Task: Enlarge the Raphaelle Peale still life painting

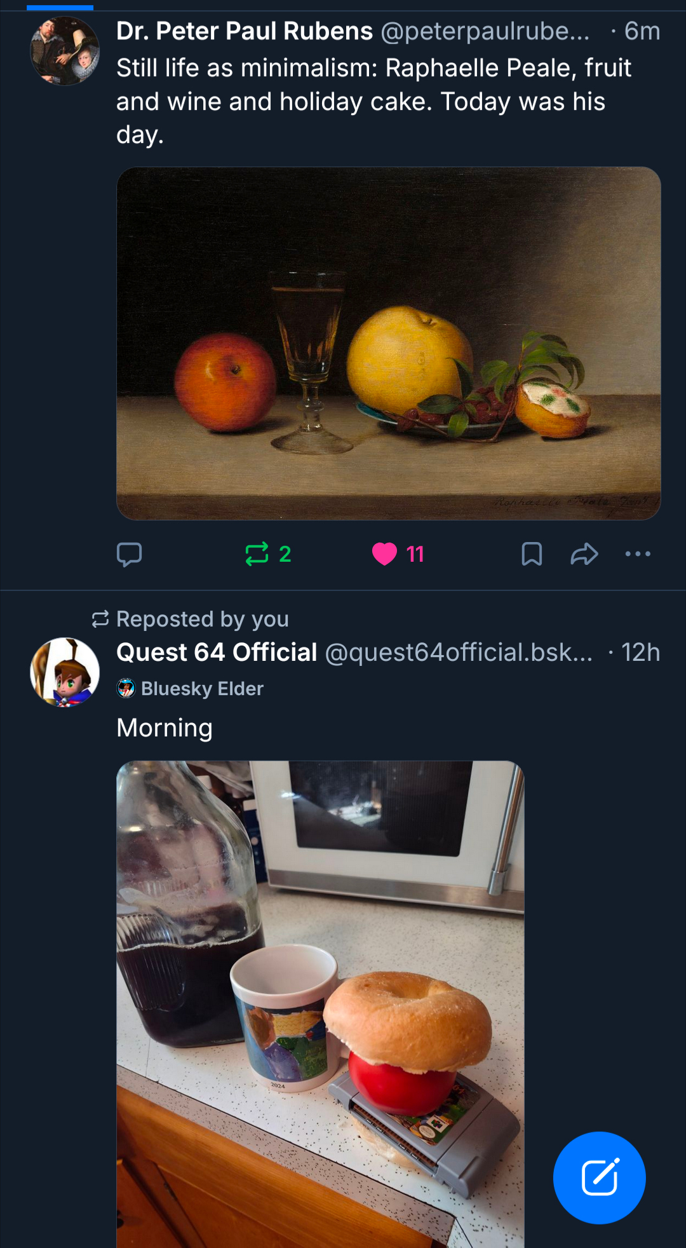Action: click(389, 343)
